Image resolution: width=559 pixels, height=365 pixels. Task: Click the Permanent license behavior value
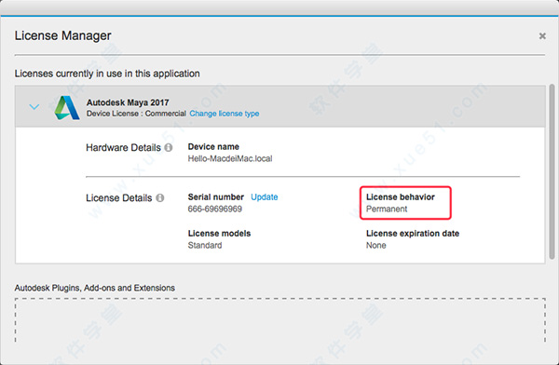(x=387, y=209)
